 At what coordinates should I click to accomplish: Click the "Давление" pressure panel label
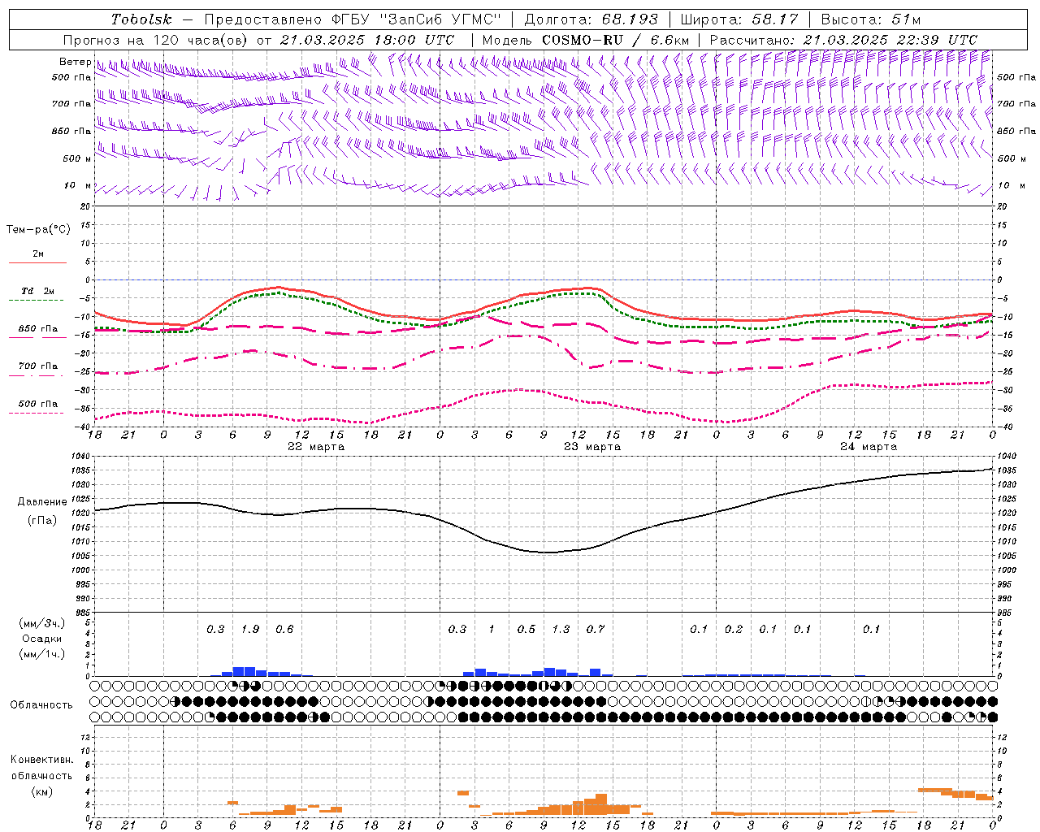click(x=42, y=502)
